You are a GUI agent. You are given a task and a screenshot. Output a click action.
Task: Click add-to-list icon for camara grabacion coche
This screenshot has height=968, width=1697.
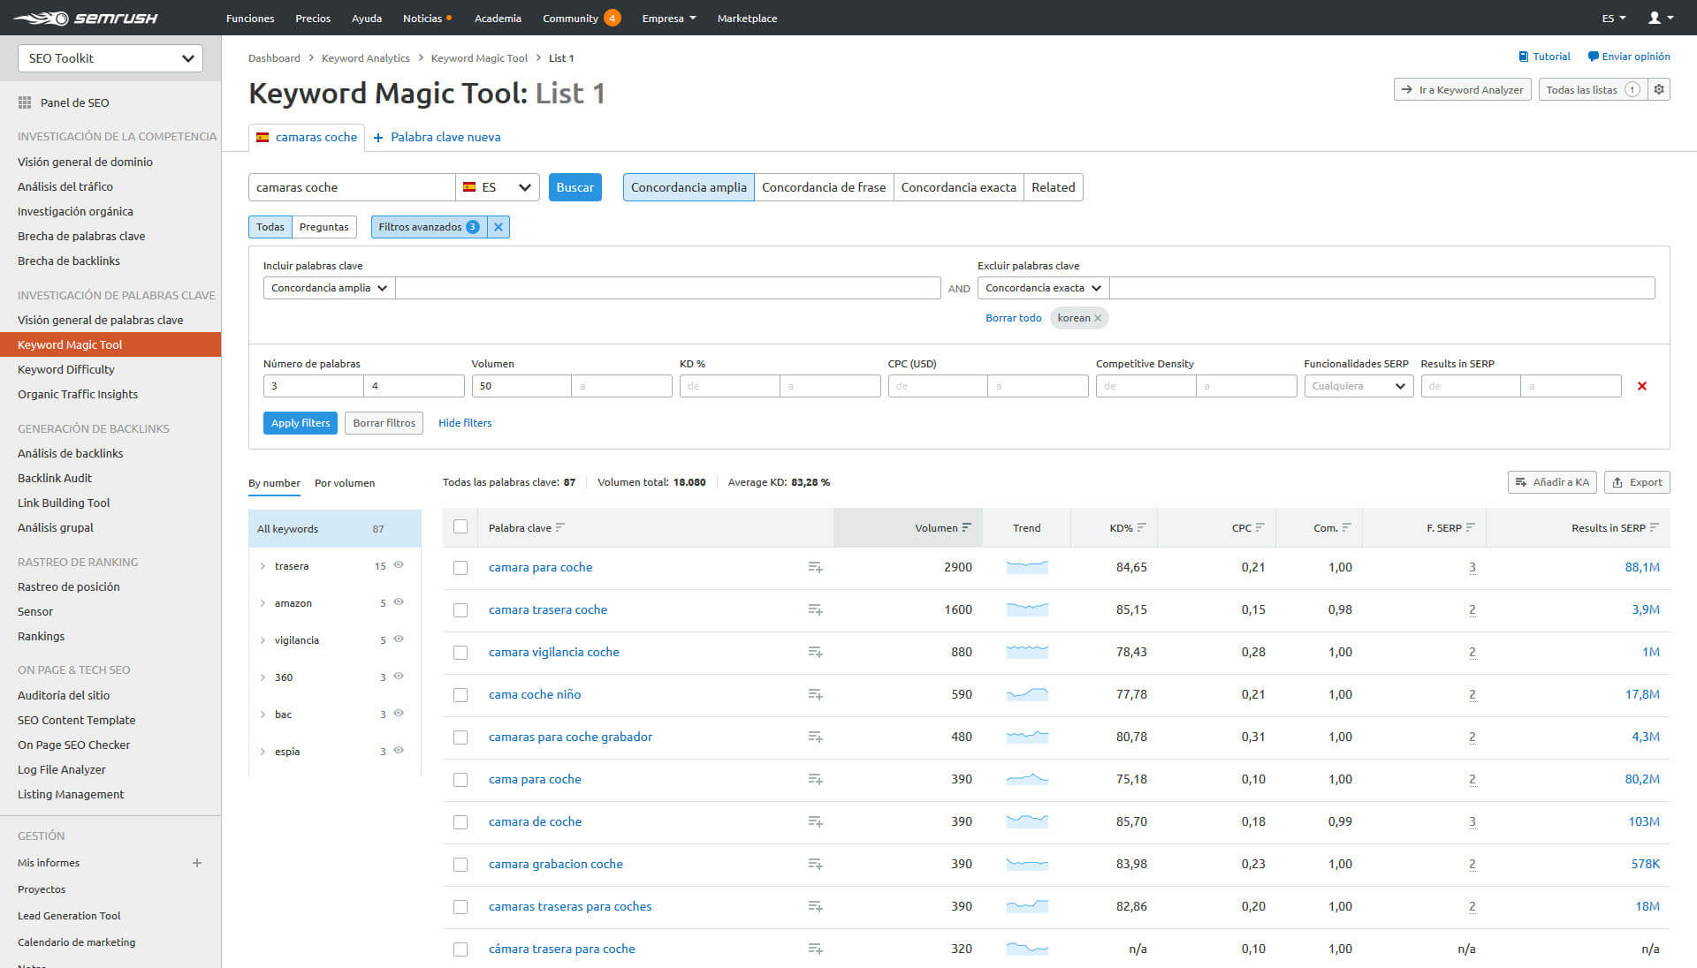(x=815, y=864)
